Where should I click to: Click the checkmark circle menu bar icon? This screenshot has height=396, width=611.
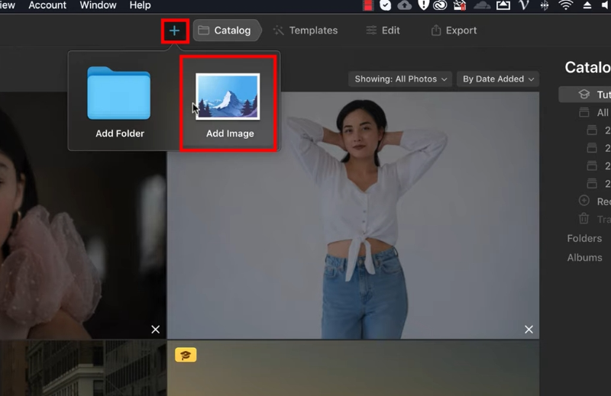click(386, 5)
